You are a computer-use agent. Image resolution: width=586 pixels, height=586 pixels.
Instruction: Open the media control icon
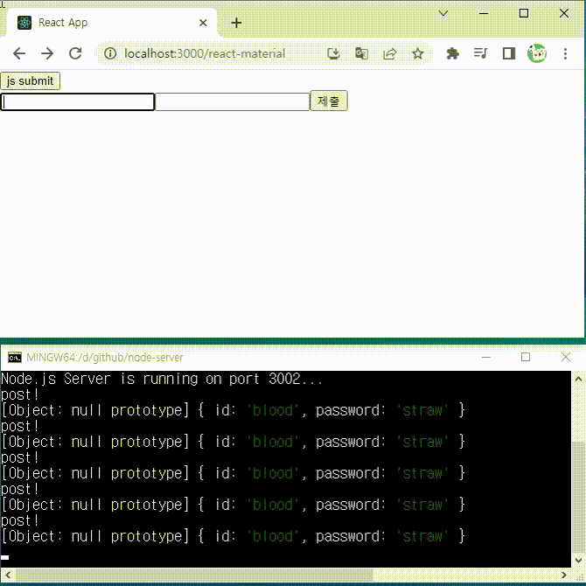click(x=481, y=53)
